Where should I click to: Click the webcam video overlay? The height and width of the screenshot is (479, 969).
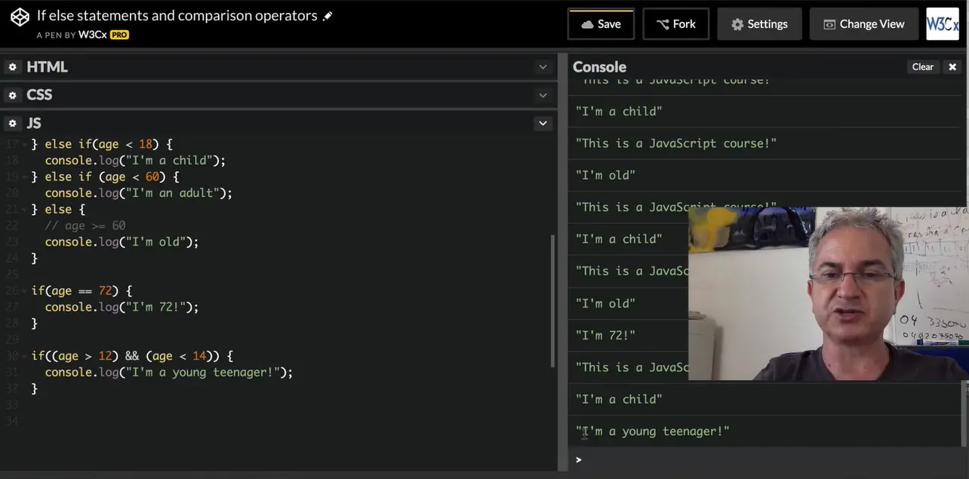pyautogui.click(x=829, y=293)
